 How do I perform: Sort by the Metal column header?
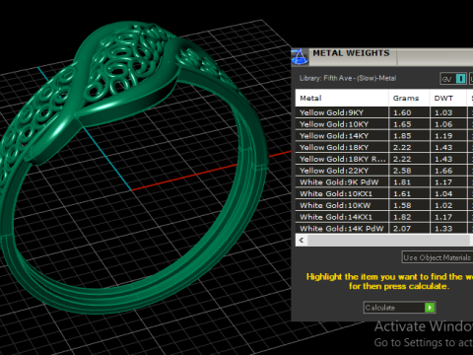(342, 98)
